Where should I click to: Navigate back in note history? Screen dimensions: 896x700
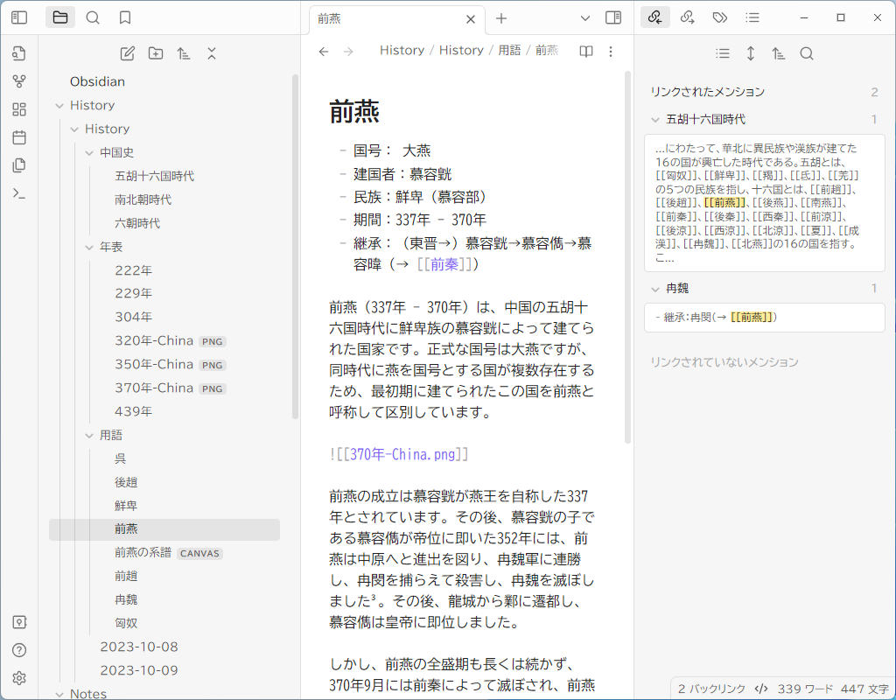click(324, 52)
